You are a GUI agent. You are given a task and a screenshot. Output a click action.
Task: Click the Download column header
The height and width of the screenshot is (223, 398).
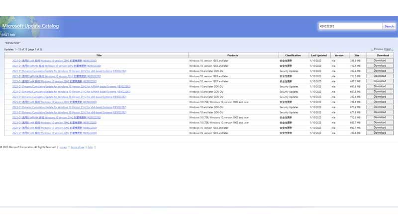tap(383, 56)
